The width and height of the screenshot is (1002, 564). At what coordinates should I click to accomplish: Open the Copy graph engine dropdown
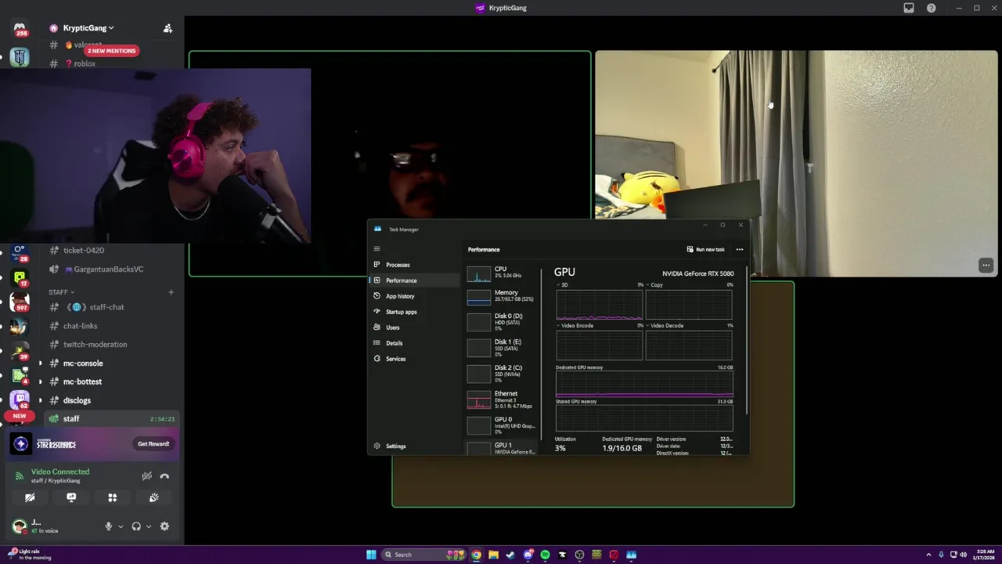tap(654, 285)
